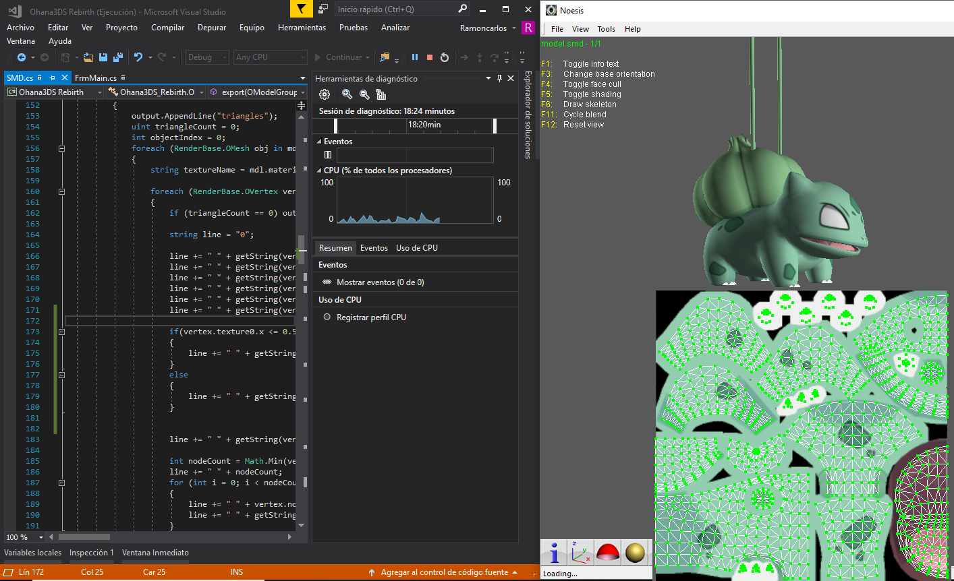Open the Inspección 1 tab
Screen dimensions: 954x581
pos(92,553)
